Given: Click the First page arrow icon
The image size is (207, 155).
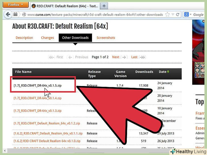Looking at the screenshot, I should tap(51, 57).
